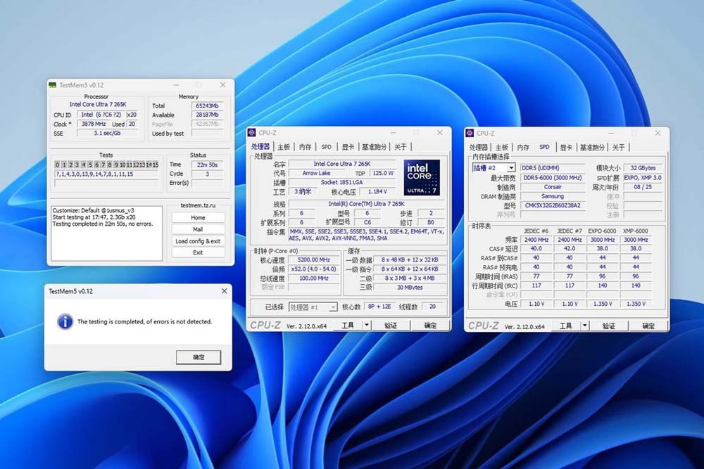Open SPD tab in left CPU-Z window
The height and width of the screenshot is (469, 704).
327,147
